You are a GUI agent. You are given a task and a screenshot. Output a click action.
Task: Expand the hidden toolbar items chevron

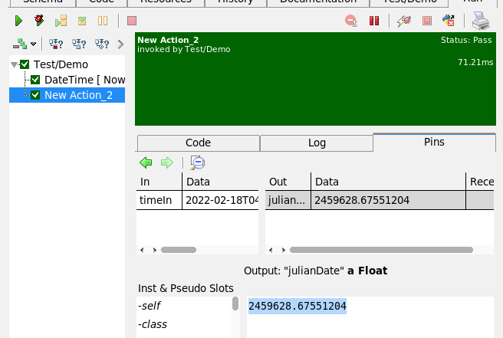[x=120, y=44]
